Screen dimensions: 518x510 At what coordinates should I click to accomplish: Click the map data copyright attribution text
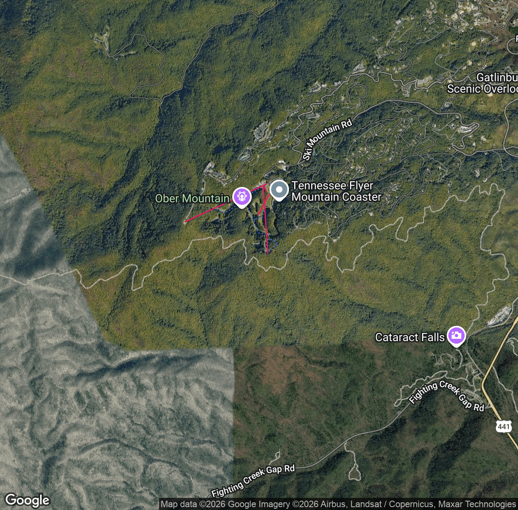(x=338, y=504)
